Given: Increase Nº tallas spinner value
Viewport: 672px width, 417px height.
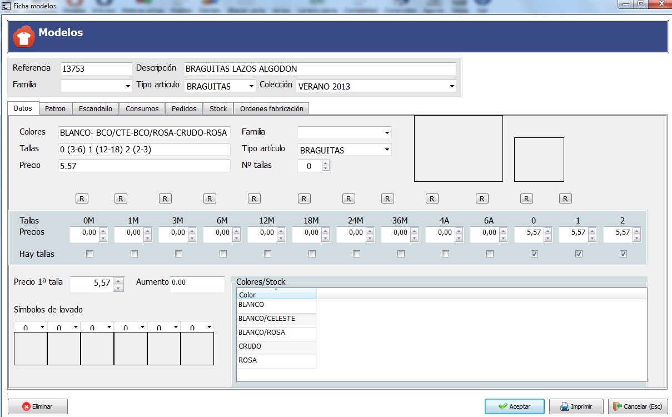Looking at the screenshot, I should tap(325, 163).
